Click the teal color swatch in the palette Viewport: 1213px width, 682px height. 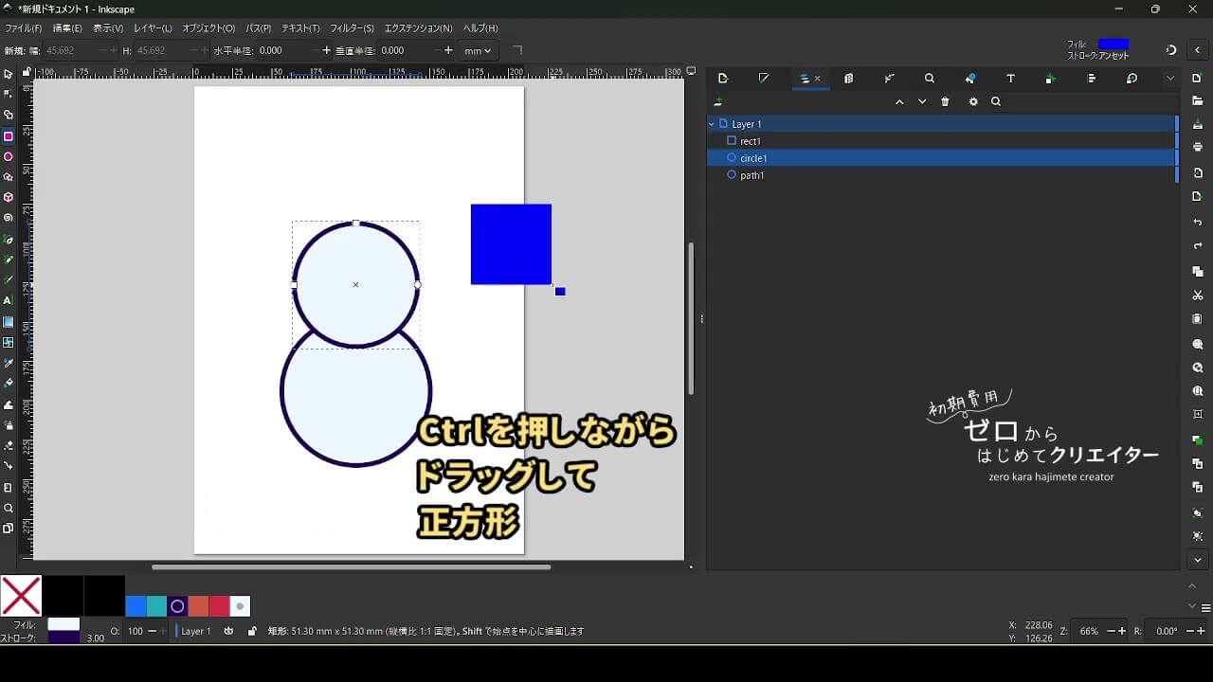click(x=156, y=606)
